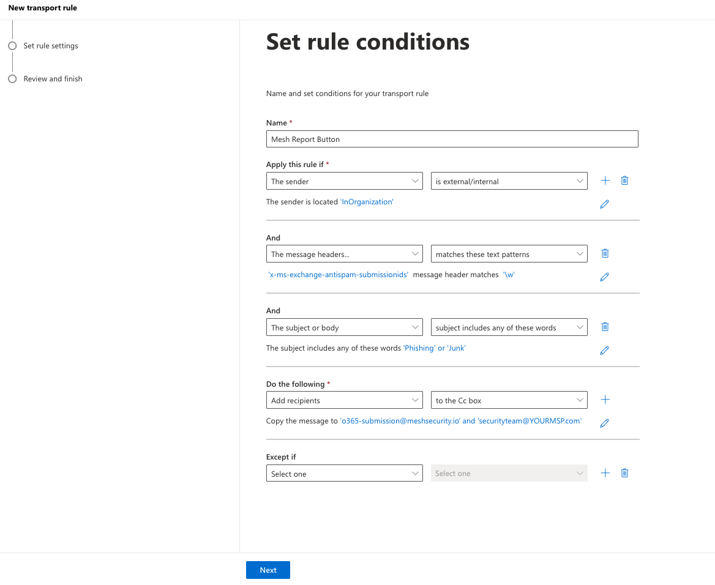
Task: Add another action next to 'to the Cc box'
Action: [605, 400]
